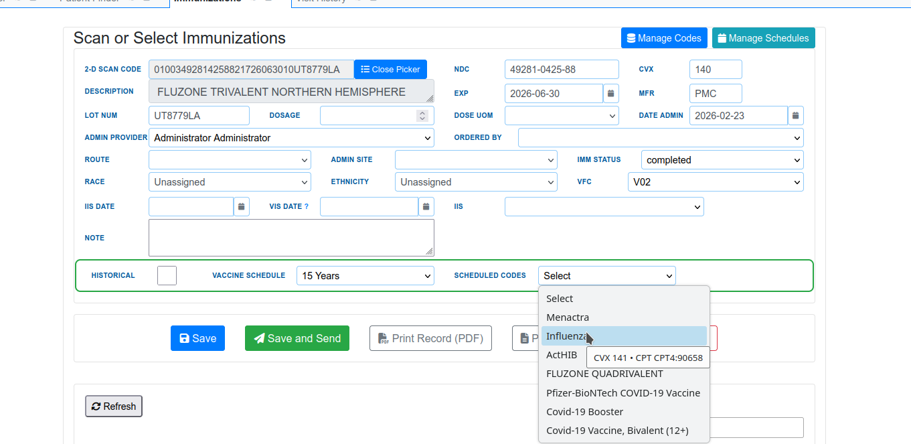Close the code picker

pyautogui.click(x=390, y=69)
